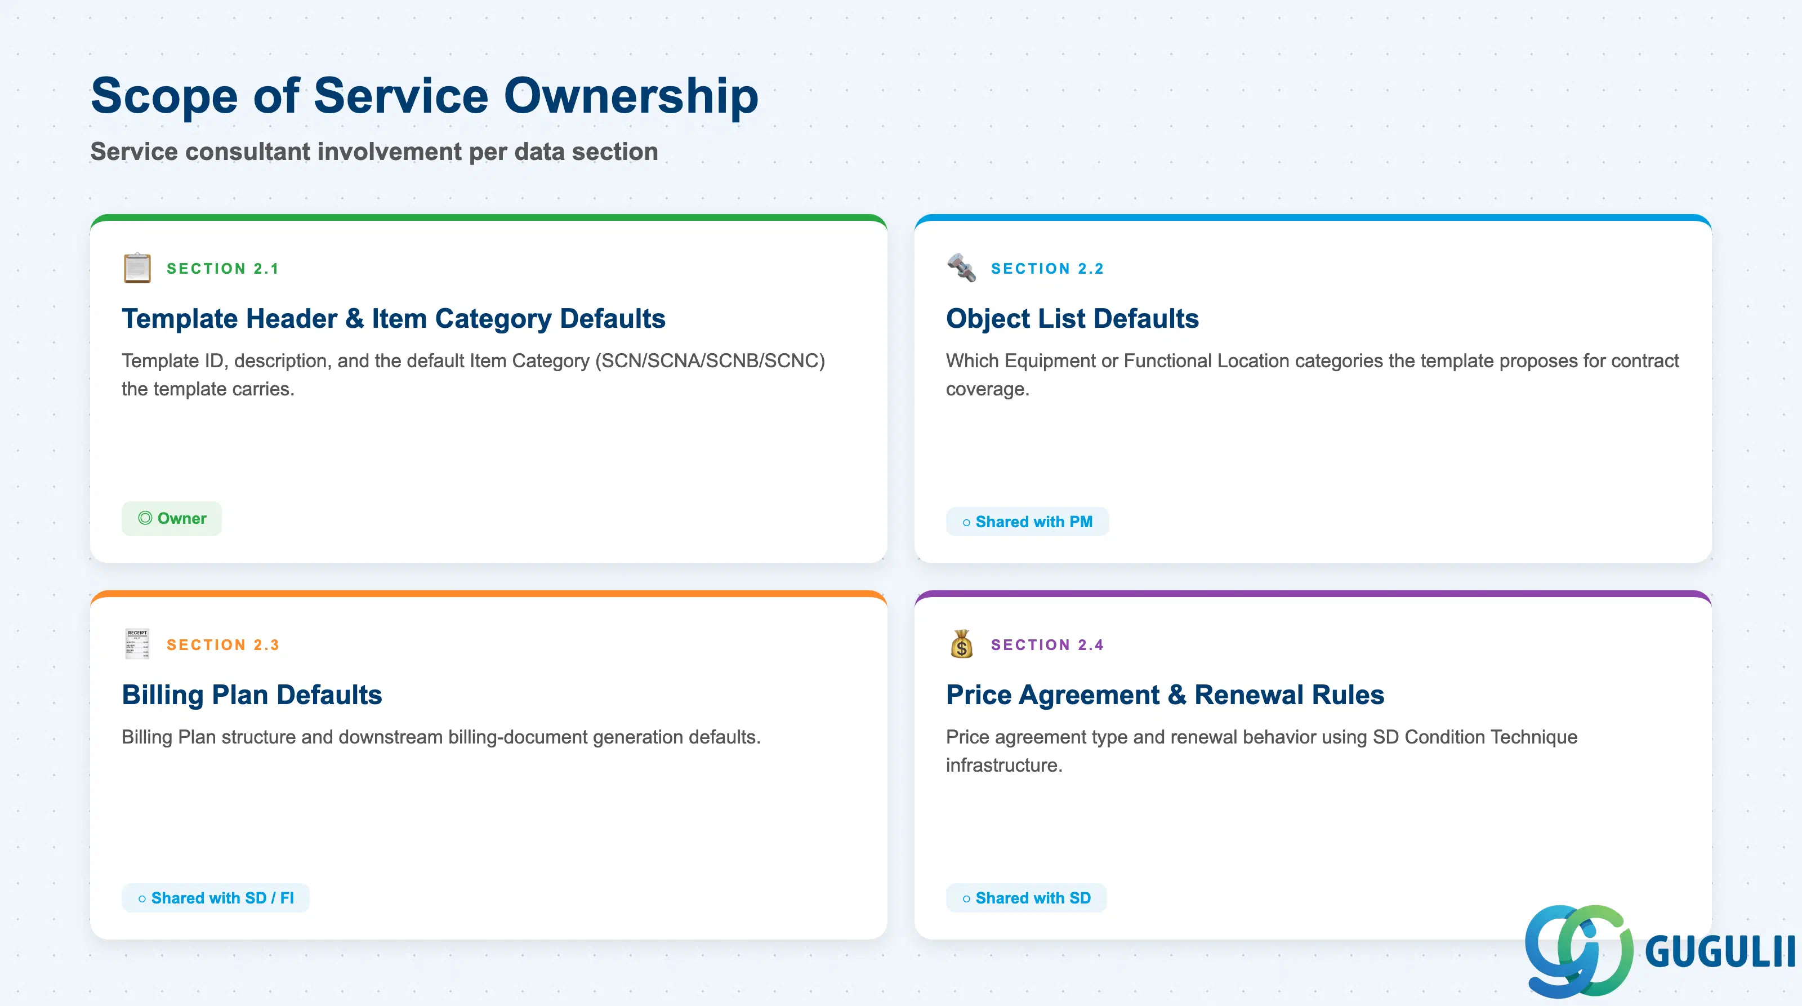Click Template Header & Item Category Defaults heading

click(393, 319)
